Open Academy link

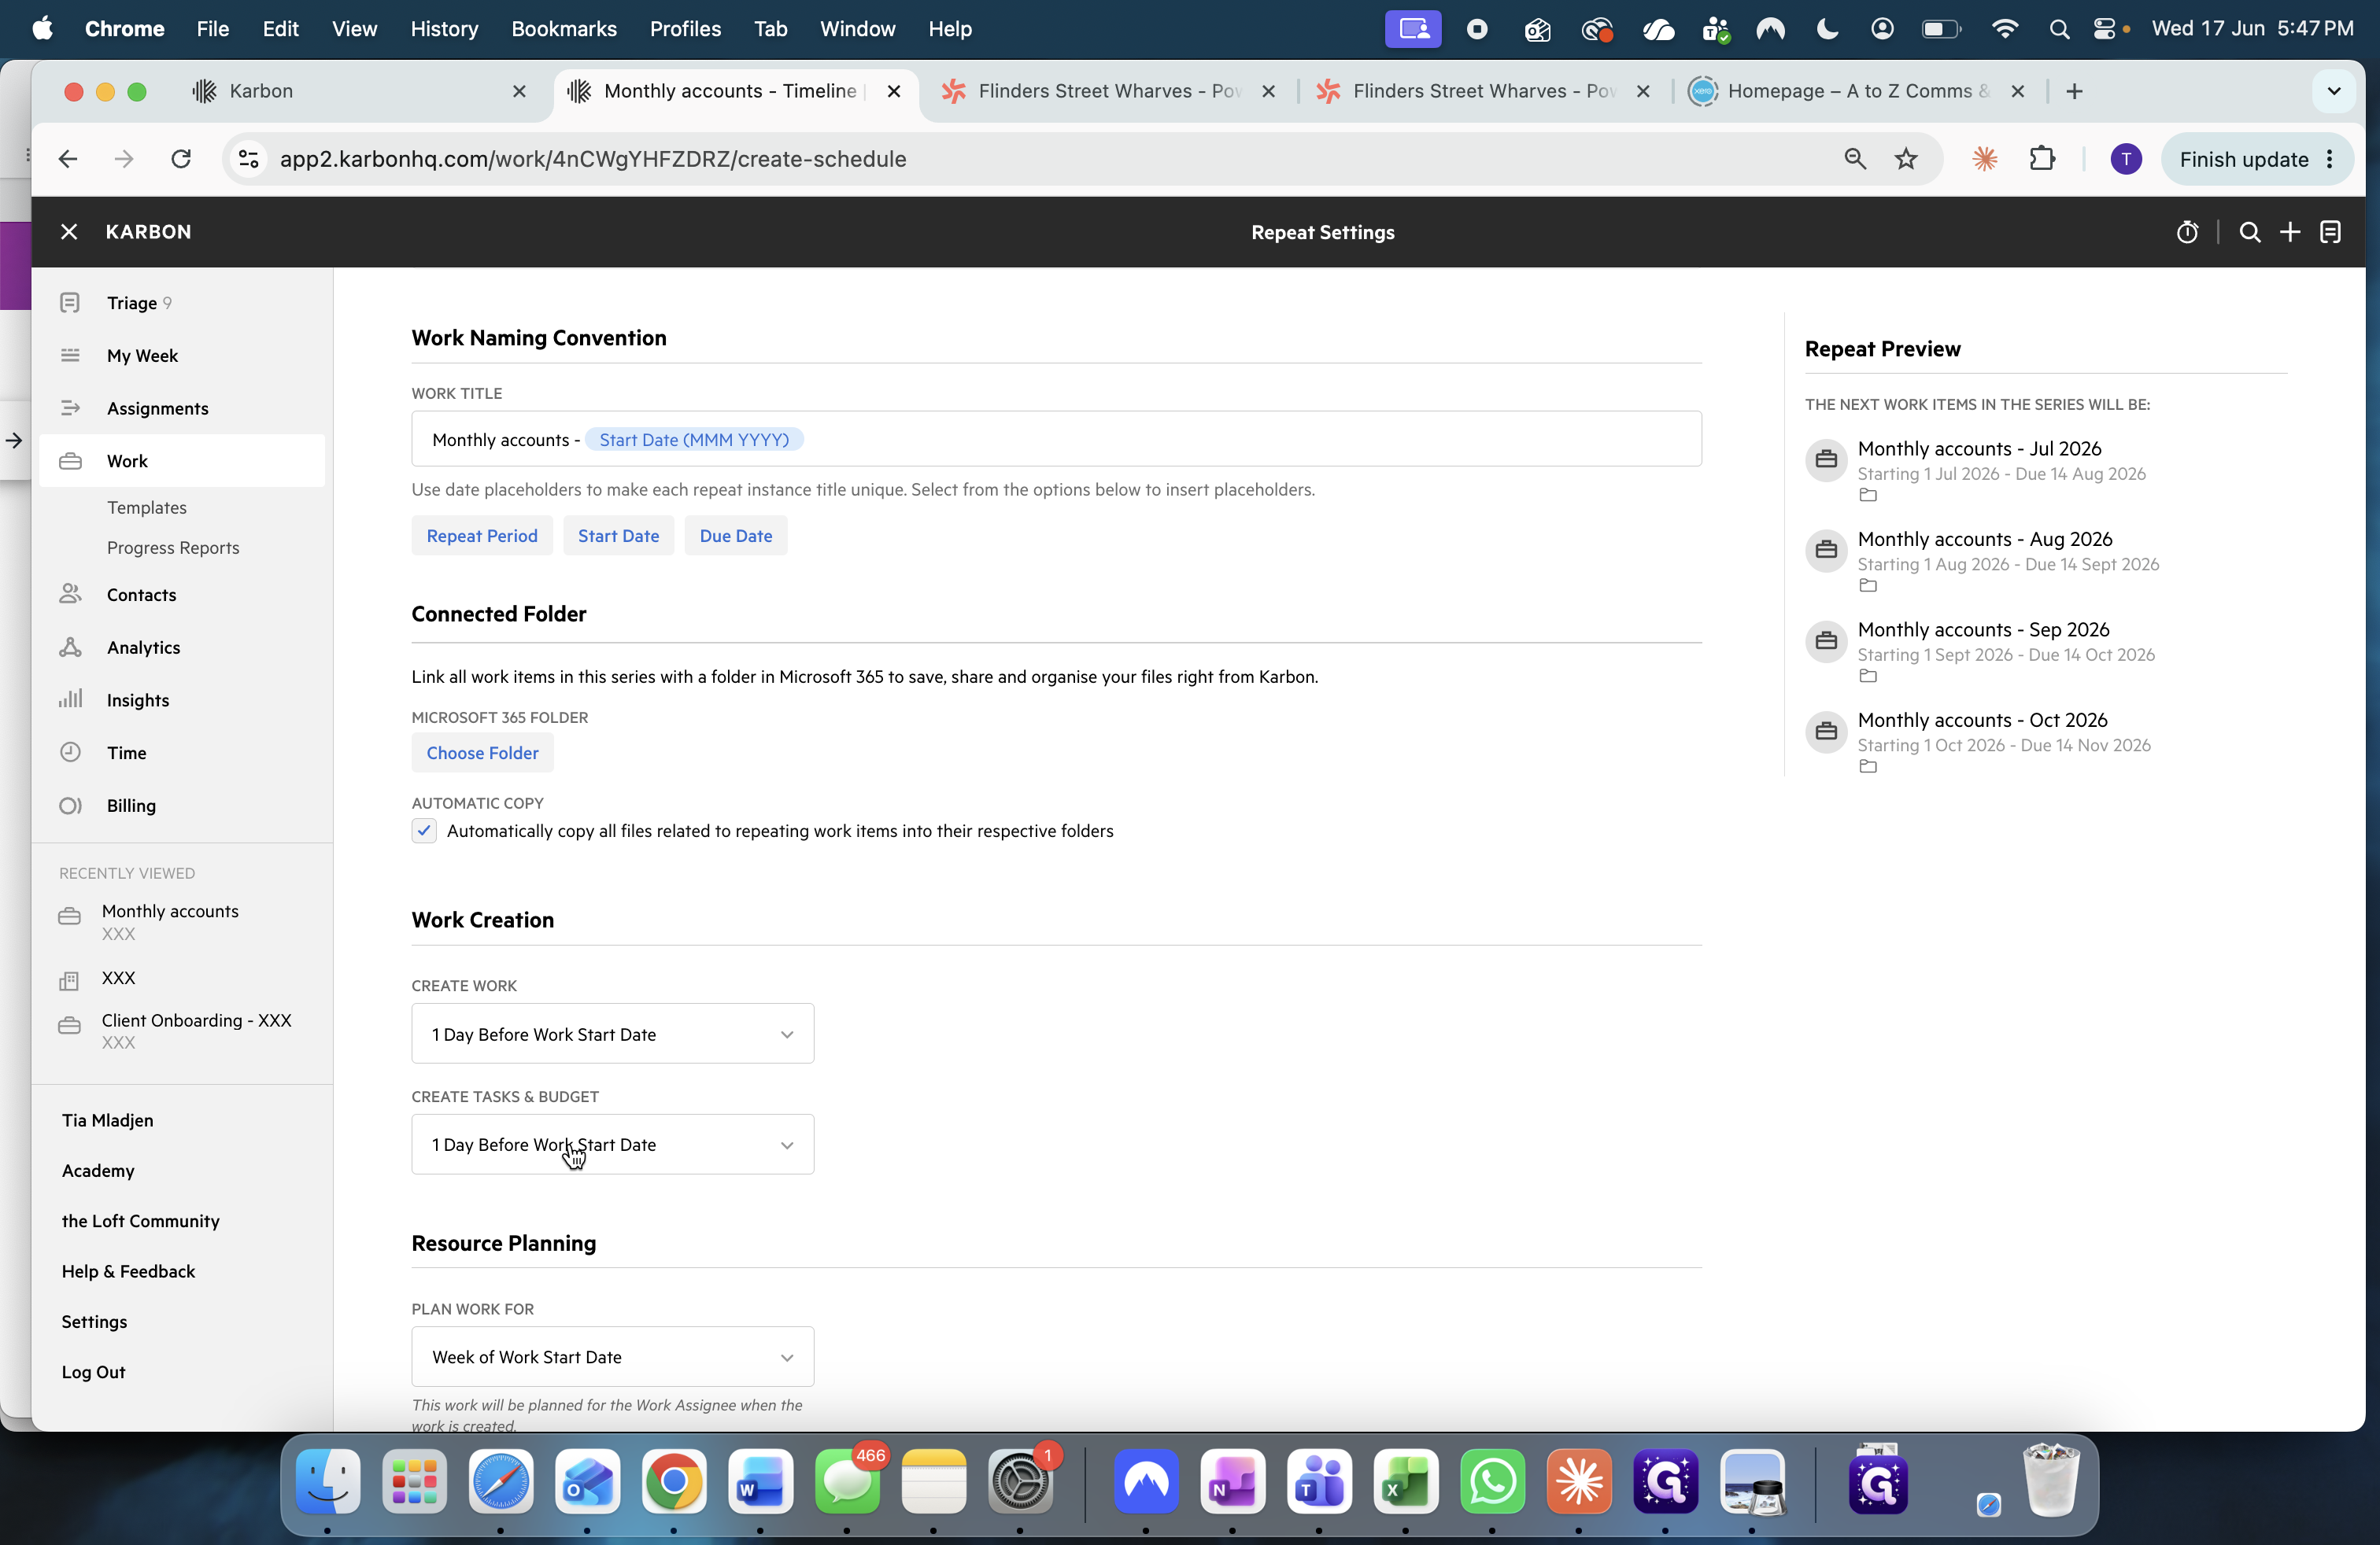point(98,1171)
